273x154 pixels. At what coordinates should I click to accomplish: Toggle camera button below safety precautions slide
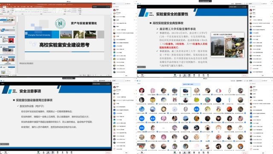(x=6, y=152)
